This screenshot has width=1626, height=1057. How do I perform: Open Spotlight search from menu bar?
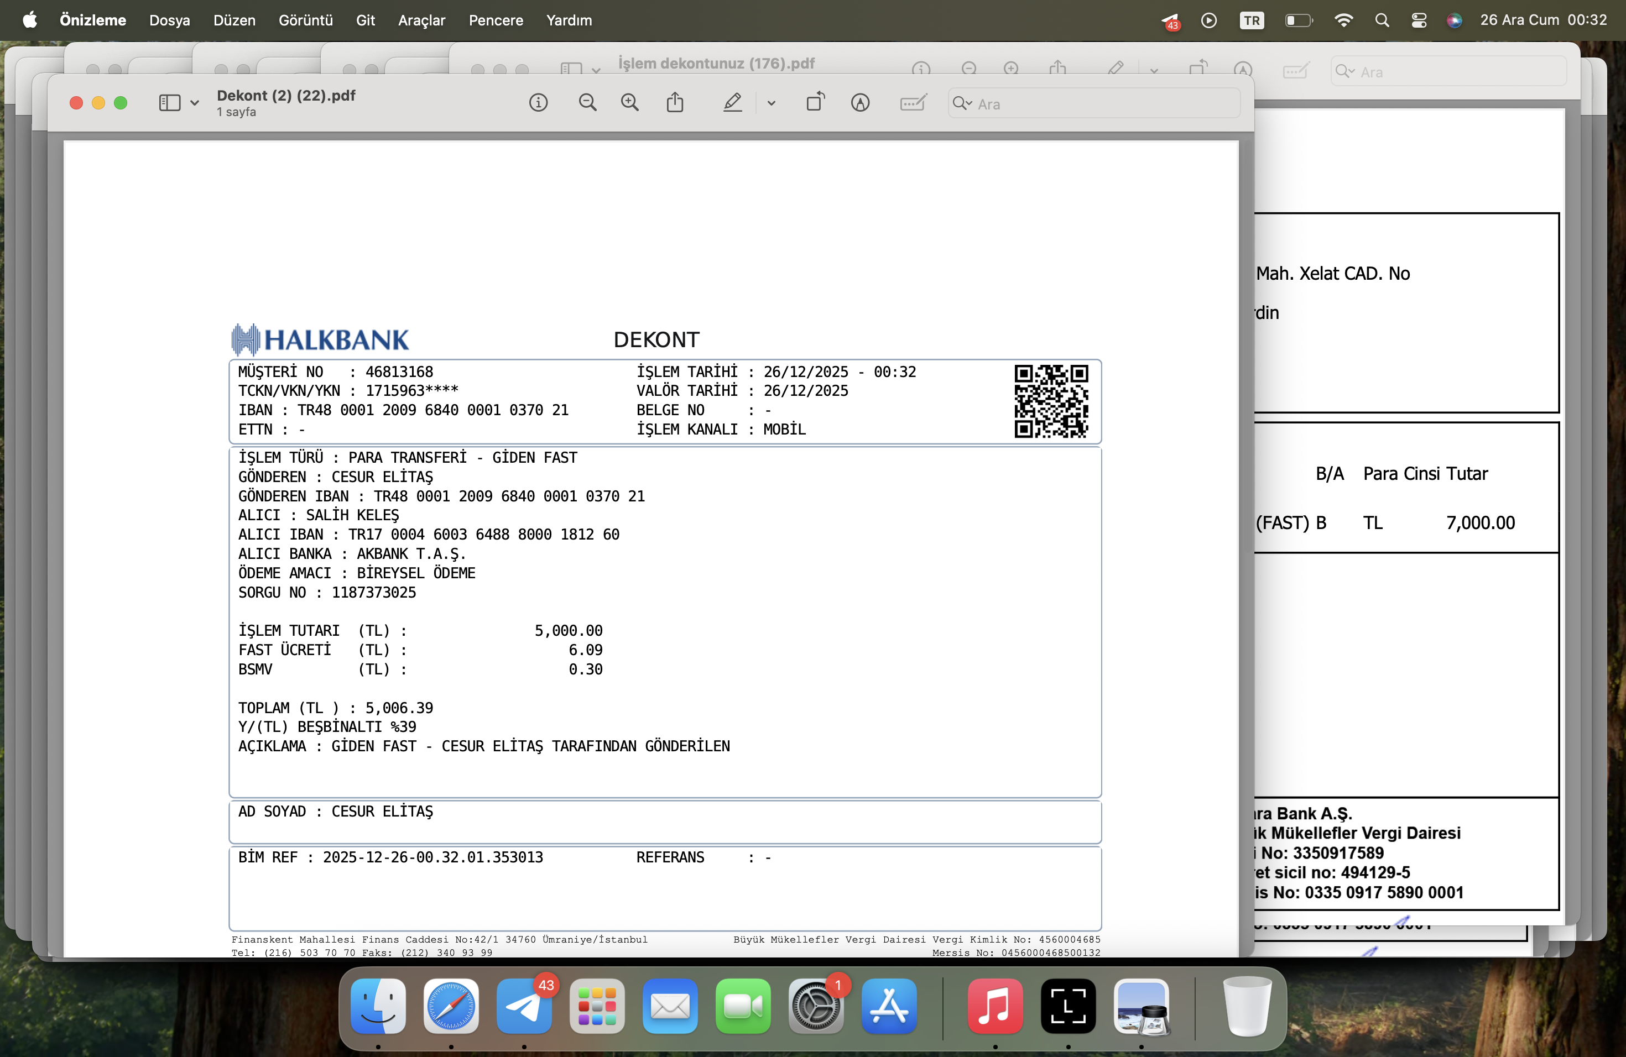tap(1382, 20)
